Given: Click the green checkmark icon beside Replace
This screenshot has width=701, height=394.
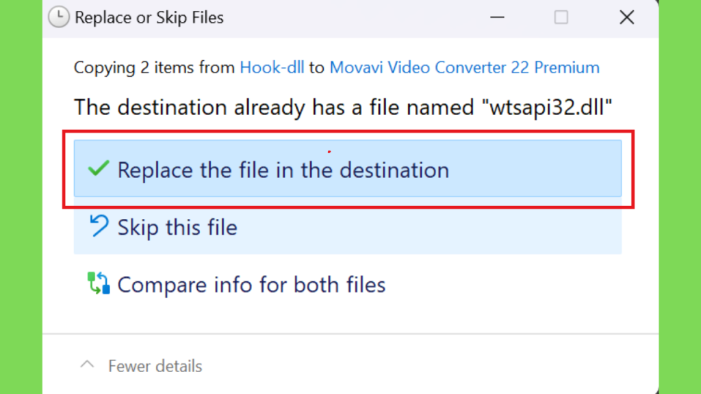Looking at the screenshot, I should 99,168.
